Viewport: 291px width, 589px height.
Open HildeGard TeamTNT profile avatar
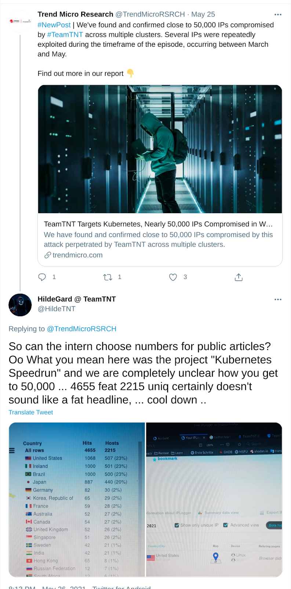point(20,305)
